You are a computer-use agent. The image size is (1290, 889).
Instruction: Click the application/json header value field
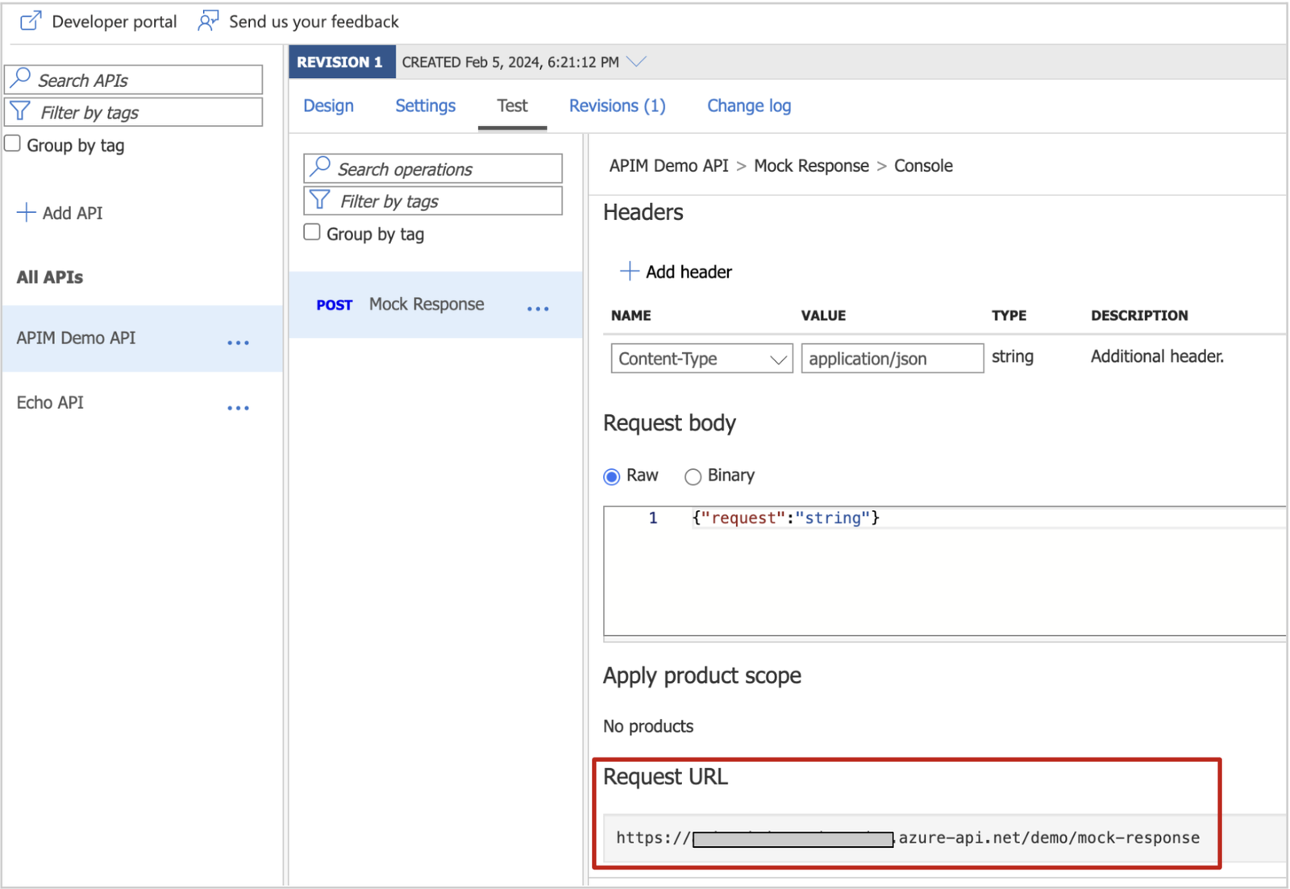[892, 359]
